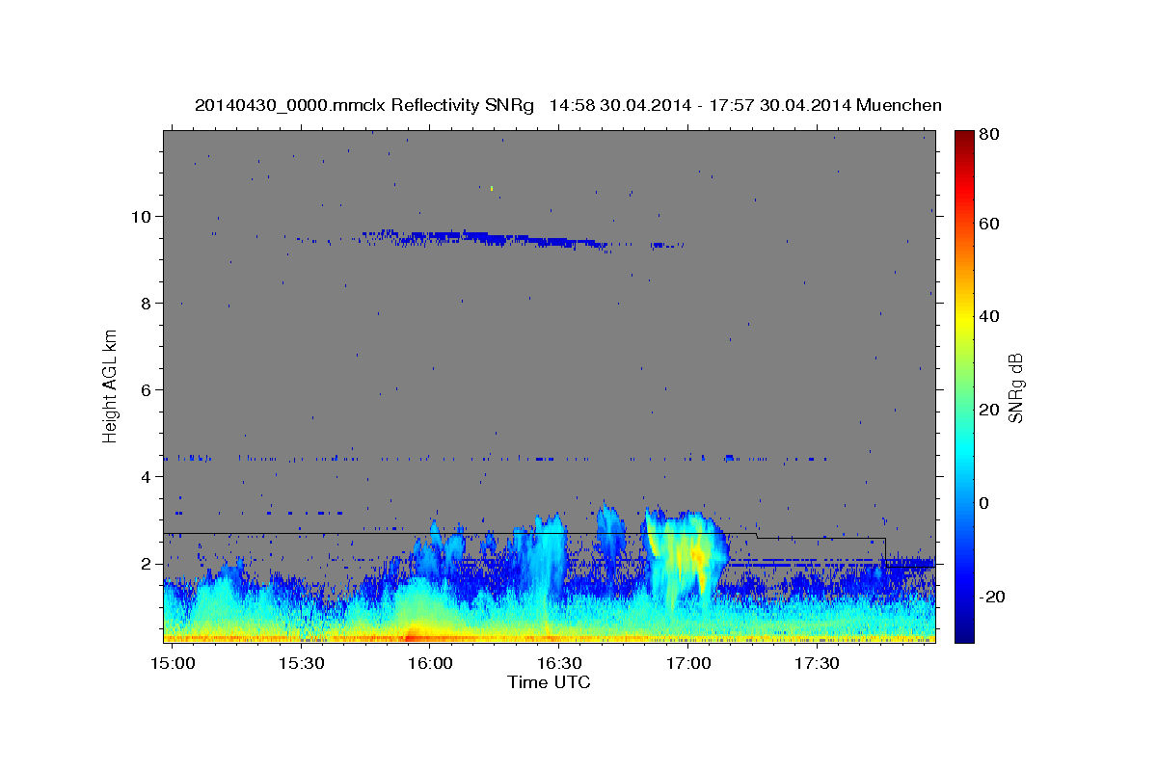Click the colorbar value 40

[987, 316]
